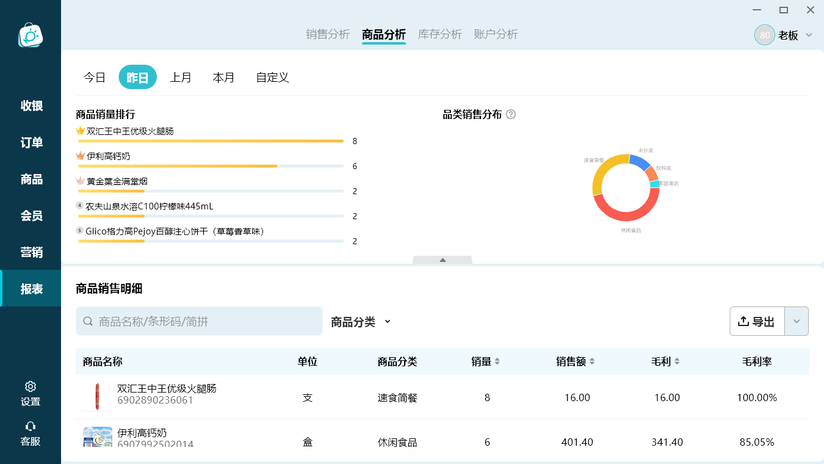824x464 pixels.
Task: Click 401.40 sales amount cell
Action: coord(577,442)
